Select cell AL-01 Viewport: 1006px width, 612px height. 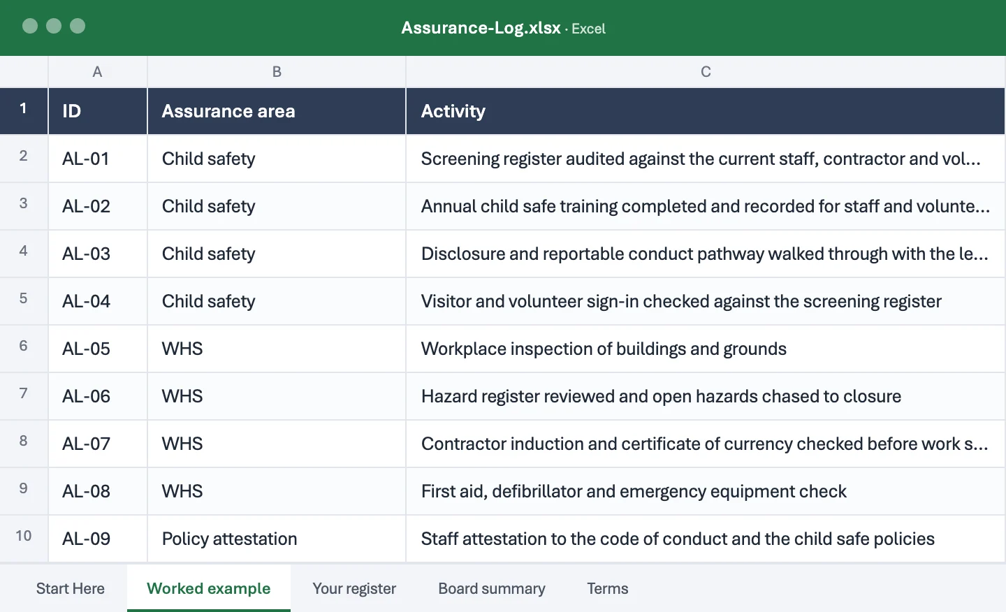coord(98,159)
